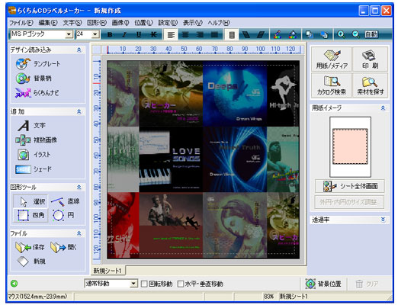Open 用紙/メディア paper settings

click(x=332, y=59)
